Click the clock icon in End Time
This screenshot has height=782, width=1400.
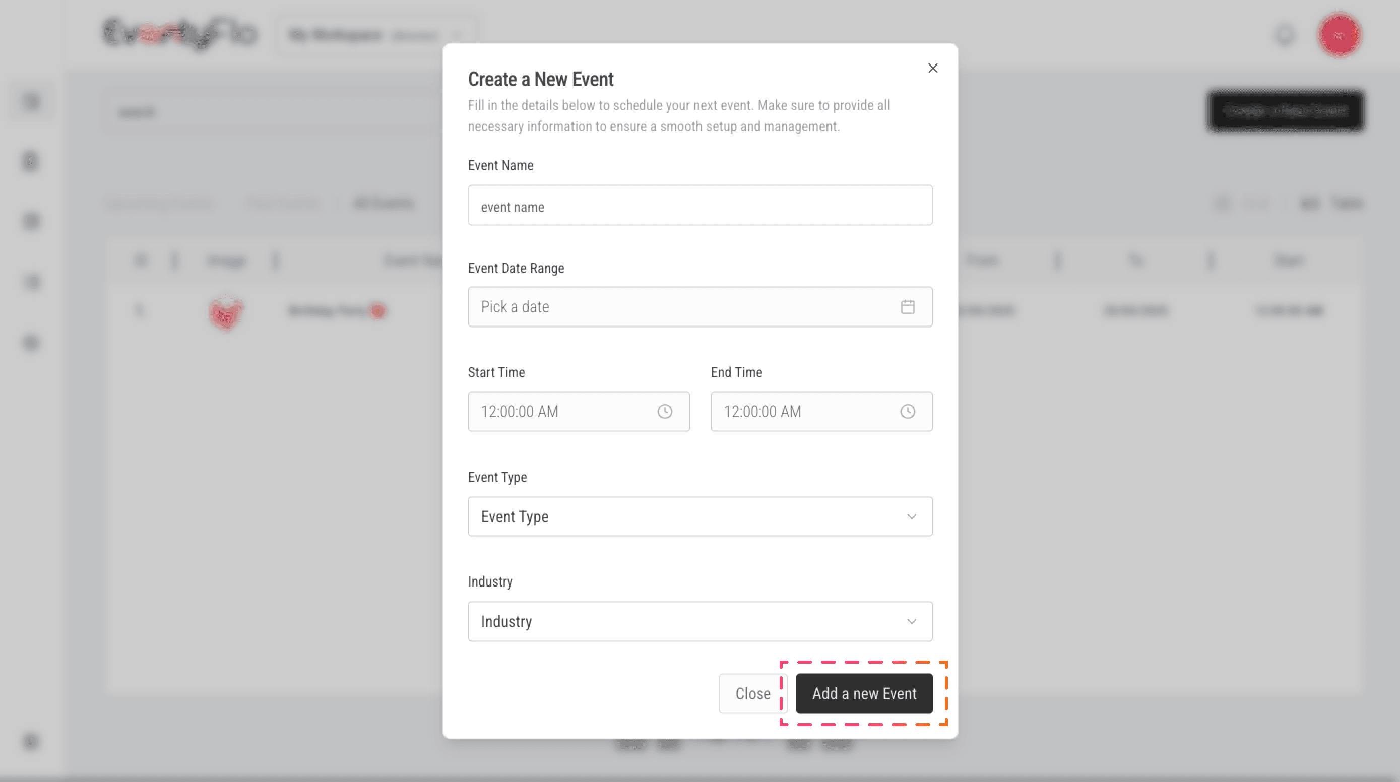[908, 411]
